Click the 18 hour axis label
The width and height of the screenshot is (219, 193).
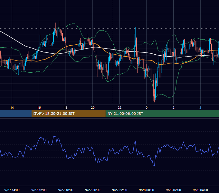coord(66,108)
